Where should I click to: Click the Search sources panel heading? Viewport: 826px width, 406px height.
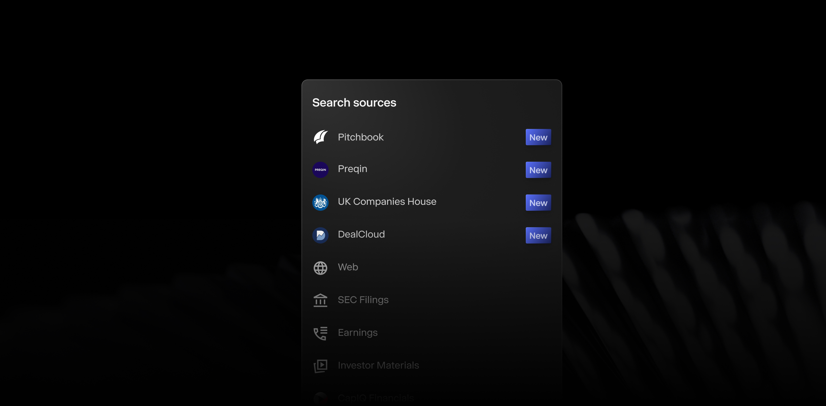click(x=354, y=103)
